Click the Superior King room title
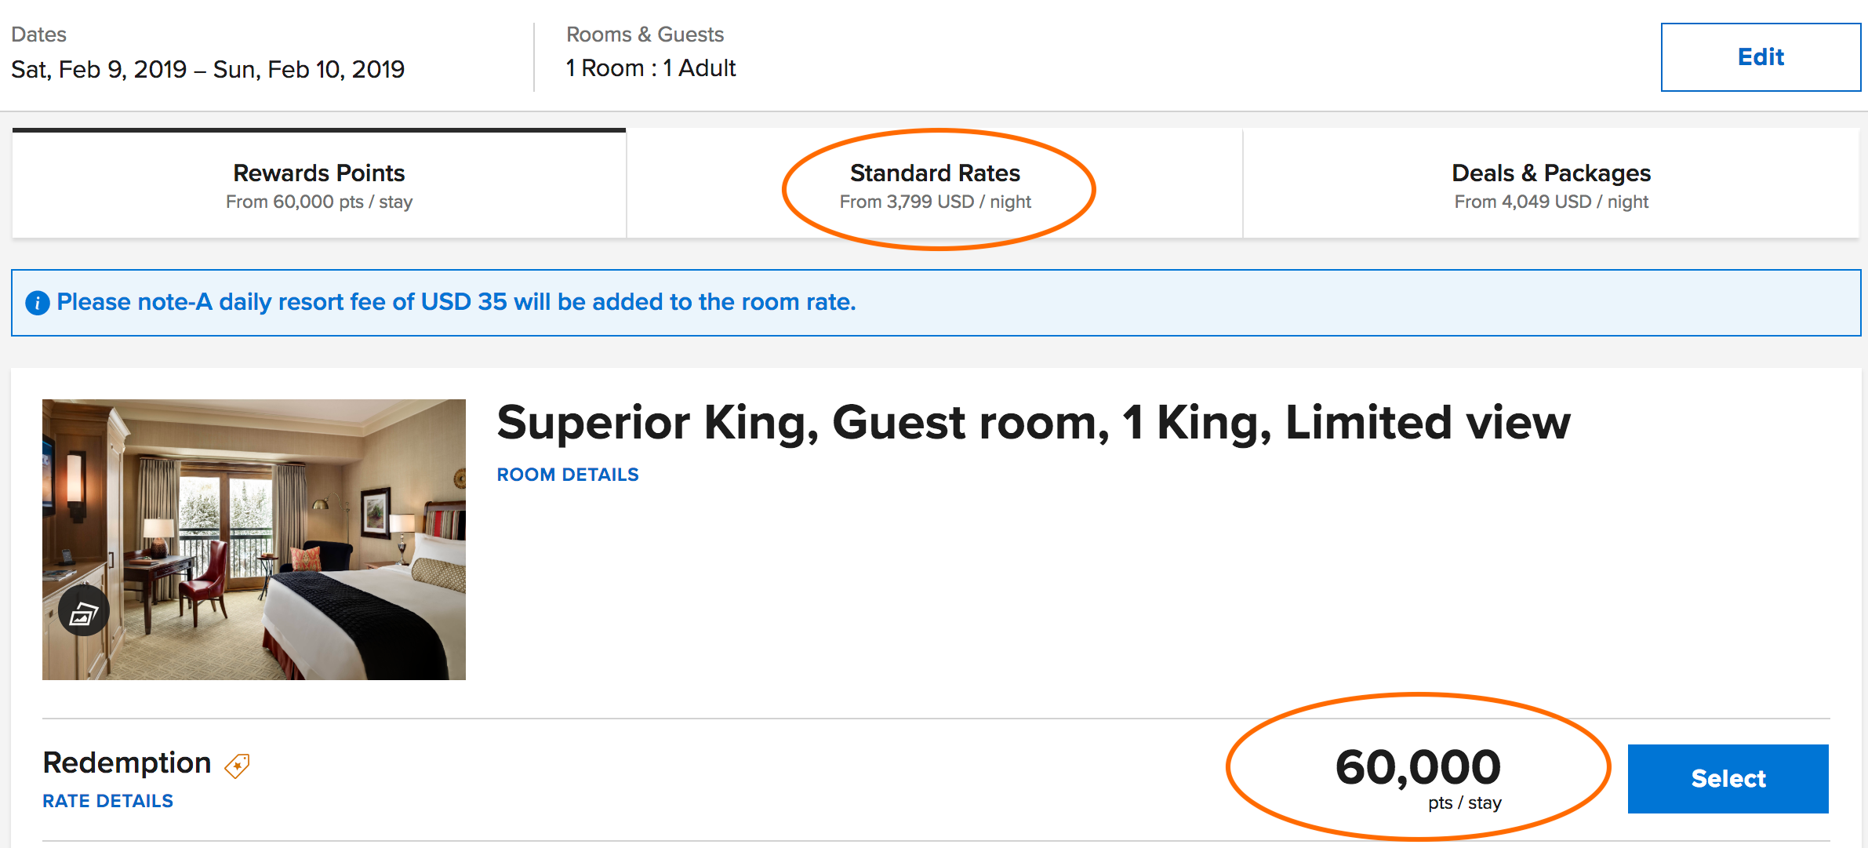Viewport: 1868px width, 848px height. [x=1034, y=423]
